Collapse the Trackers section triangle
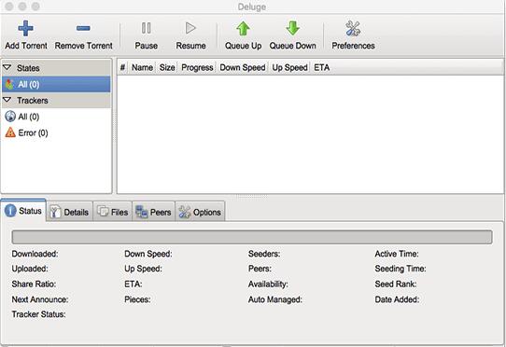 point(7,100)
